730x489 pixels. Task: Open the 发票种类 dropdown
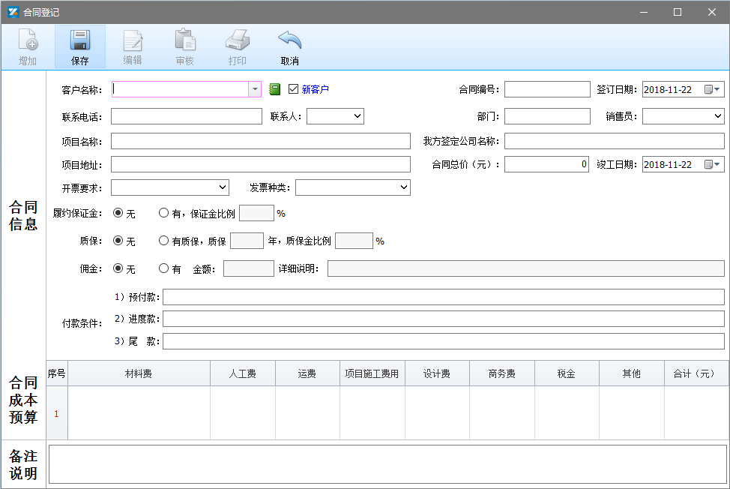pos(403,187)
